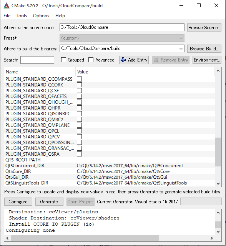Open the Options menu

41,16
